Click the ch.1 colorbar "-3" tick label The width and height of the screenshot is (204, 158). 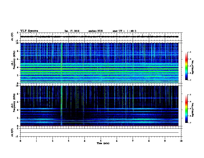190,52
